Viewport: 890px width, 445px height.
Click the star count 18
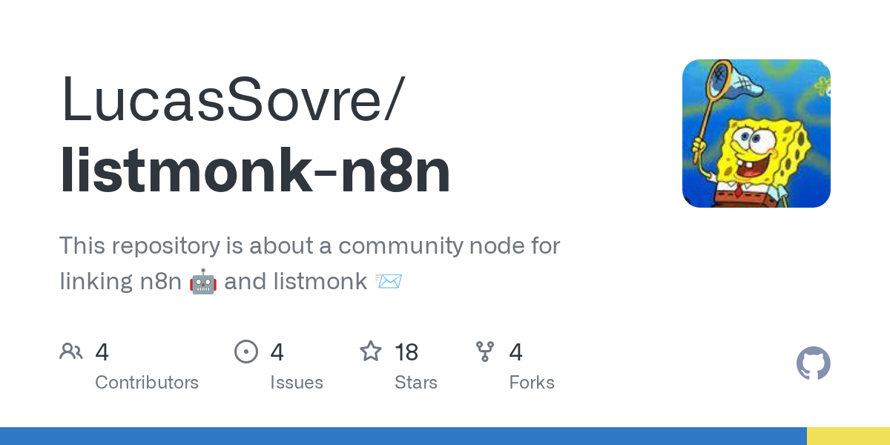406,352
